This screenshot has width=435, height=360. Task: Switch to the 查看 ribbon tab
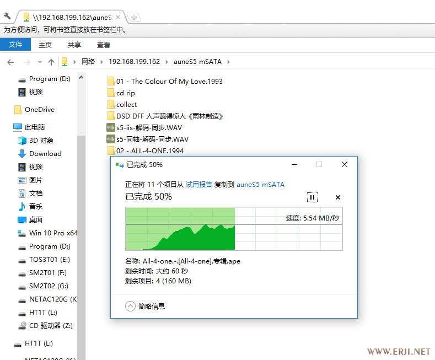[104, 45]
